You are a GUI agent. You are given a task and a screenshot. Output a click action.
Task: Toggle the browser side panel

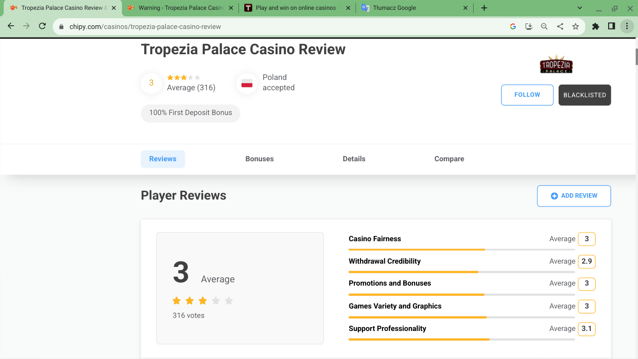click(x=611, y=27)
